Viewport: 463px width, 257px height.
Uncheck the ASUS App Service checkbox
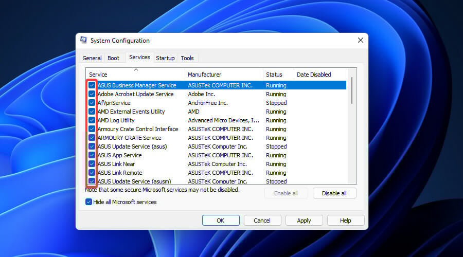[92, 155]
